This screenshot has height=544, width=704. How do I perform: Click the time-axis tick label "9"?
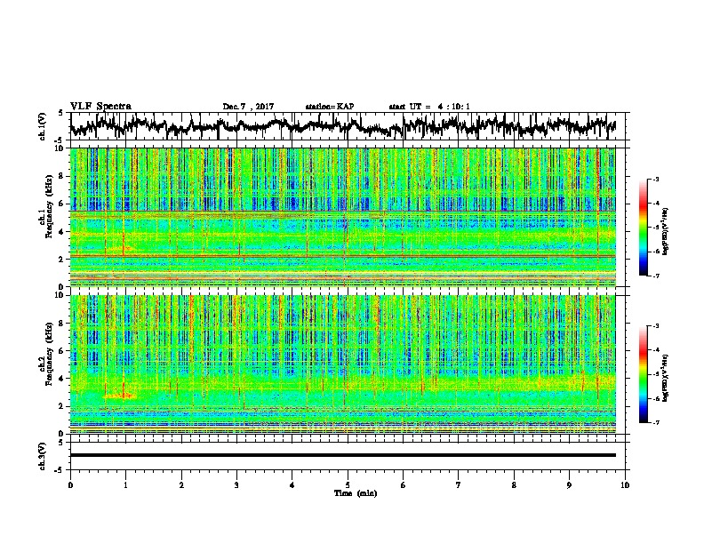(x=569, y=485)
